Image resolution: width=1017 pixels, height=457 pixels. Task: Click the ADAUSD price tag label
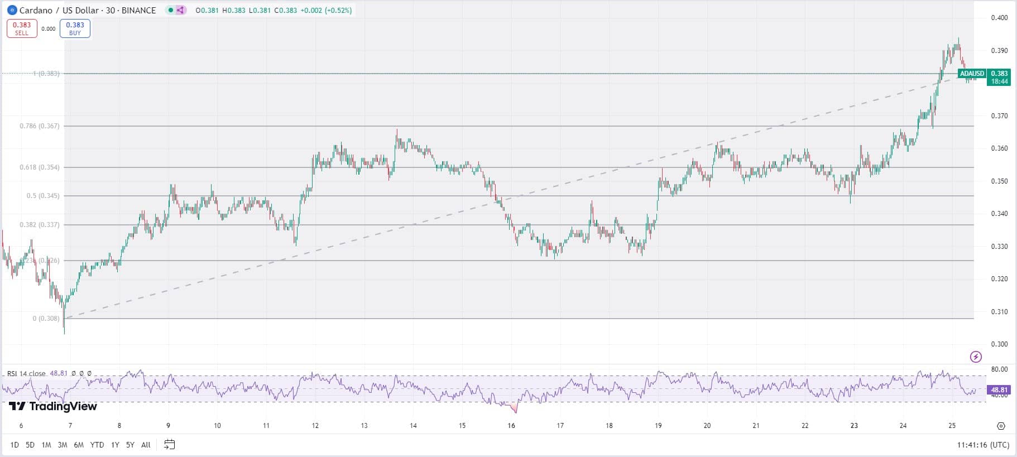(972, 74)
